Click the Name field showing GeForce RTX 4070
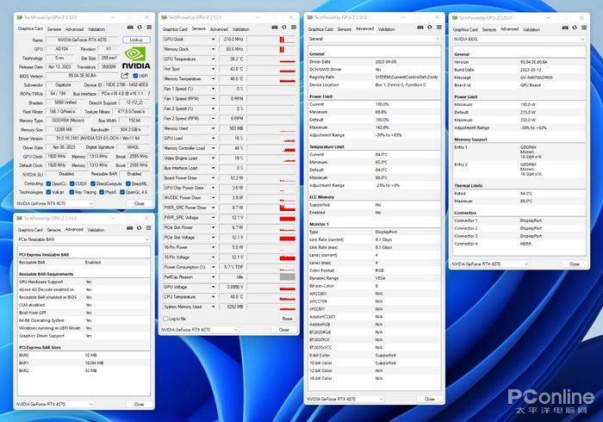 point(83,40)
